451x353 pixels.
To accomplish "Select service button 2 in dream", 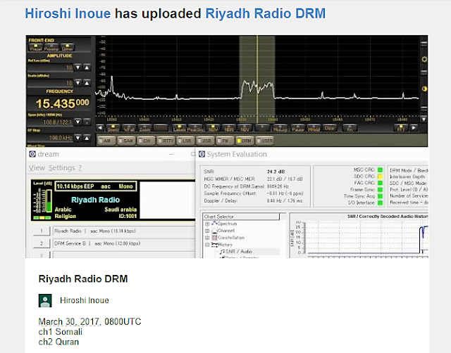I will 42,243.
